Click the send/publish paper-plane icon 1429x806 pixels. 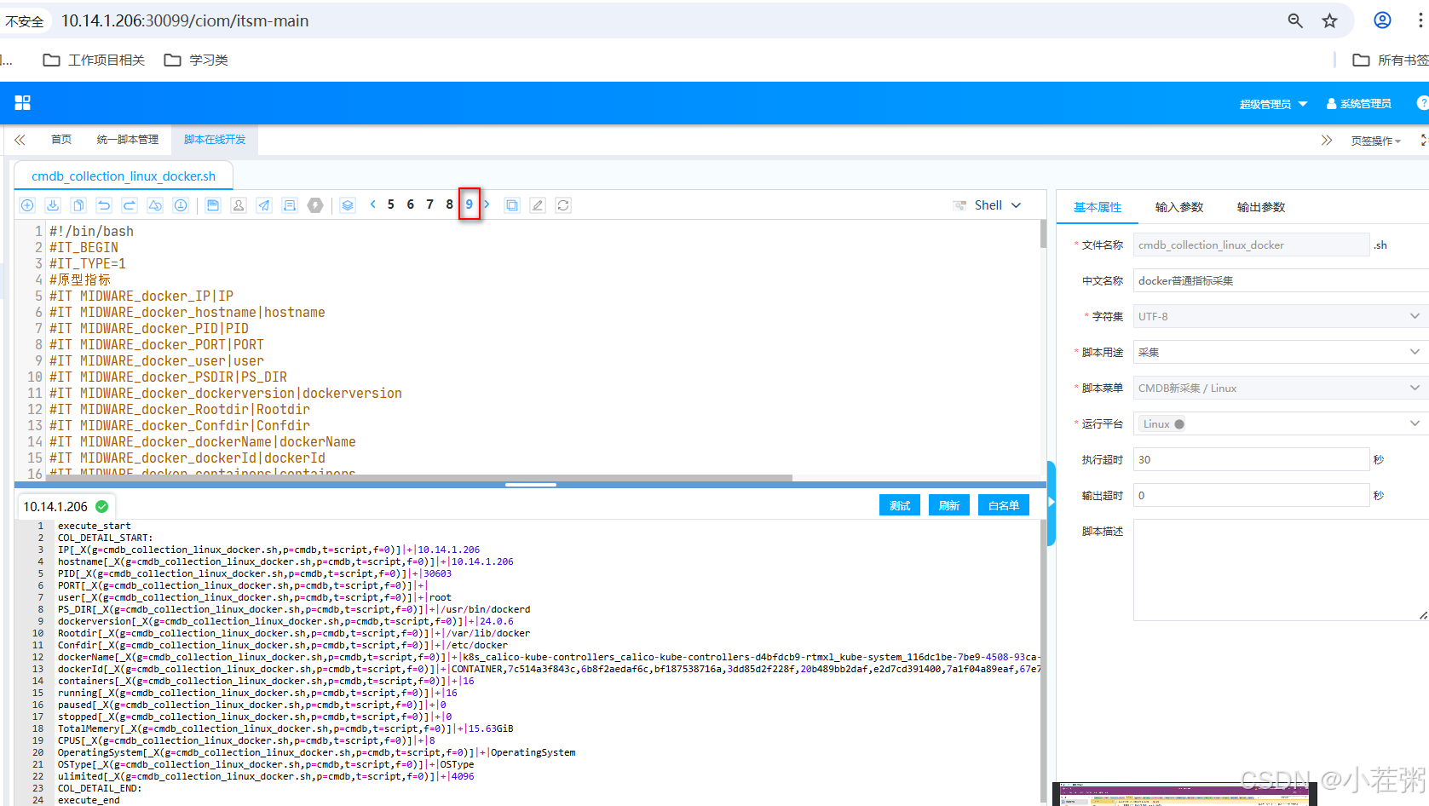point(263,204)
